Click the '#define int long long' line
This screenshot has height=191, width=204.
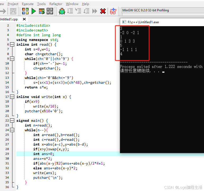(39, 35)
